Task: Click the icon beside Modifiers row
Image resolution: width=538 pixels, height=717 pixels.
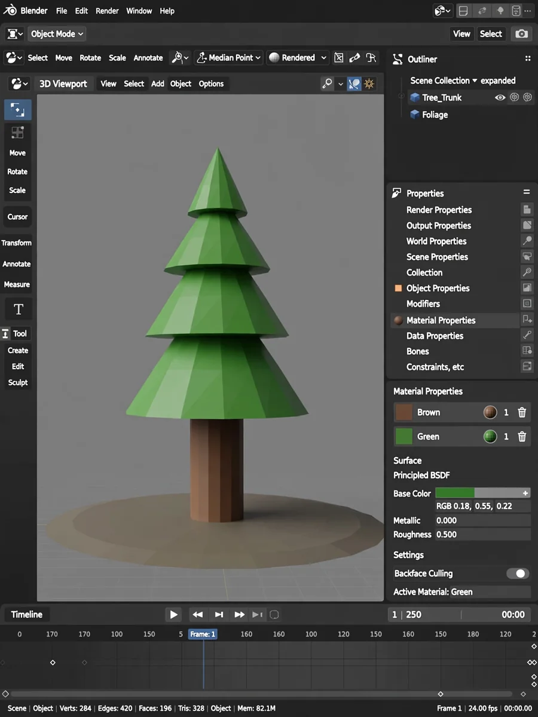Action: (527, 304)
